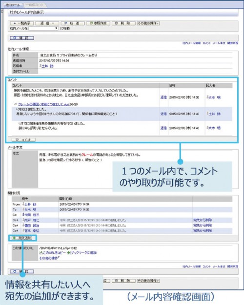Click the 宛先追加 plus button
The image size is (244, 305).
click(22, 238)
